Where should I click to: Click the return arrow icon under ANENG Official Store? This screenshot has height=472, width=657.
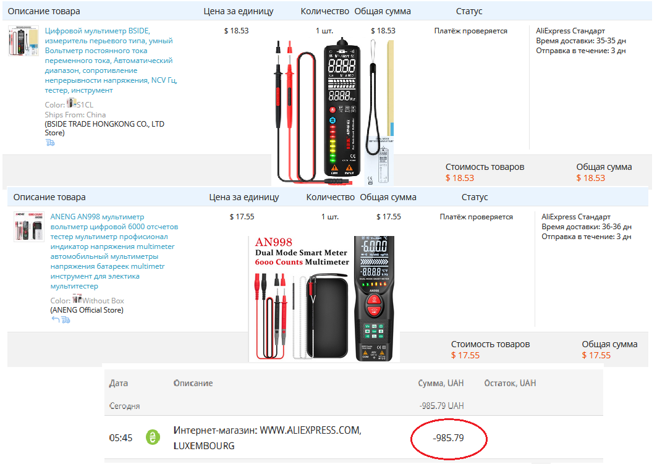55,319
